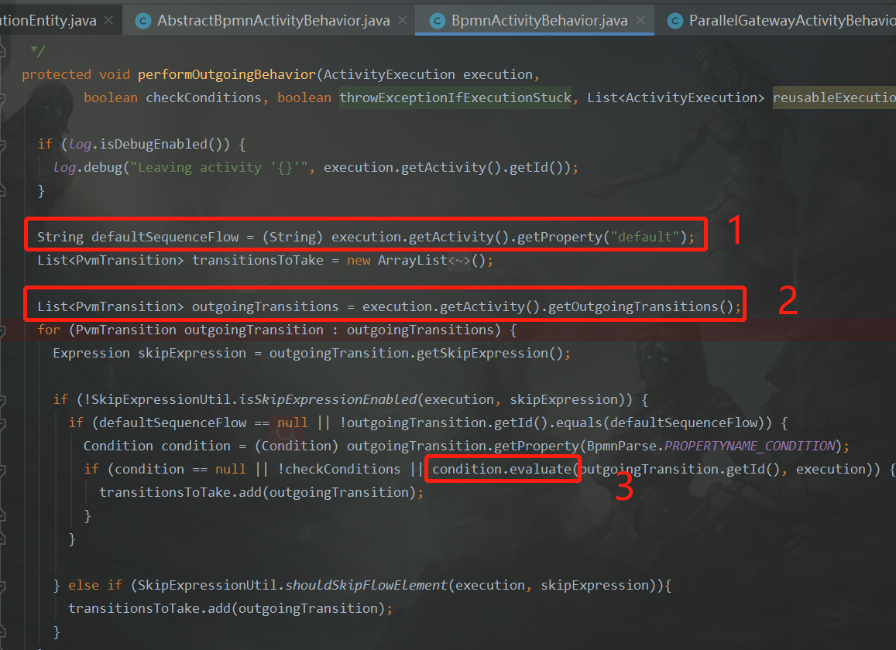Click the class icon on the AbstractBpmnActivityBehavior.java tab
The image size is (896, 650).
[x=142, y=21]
